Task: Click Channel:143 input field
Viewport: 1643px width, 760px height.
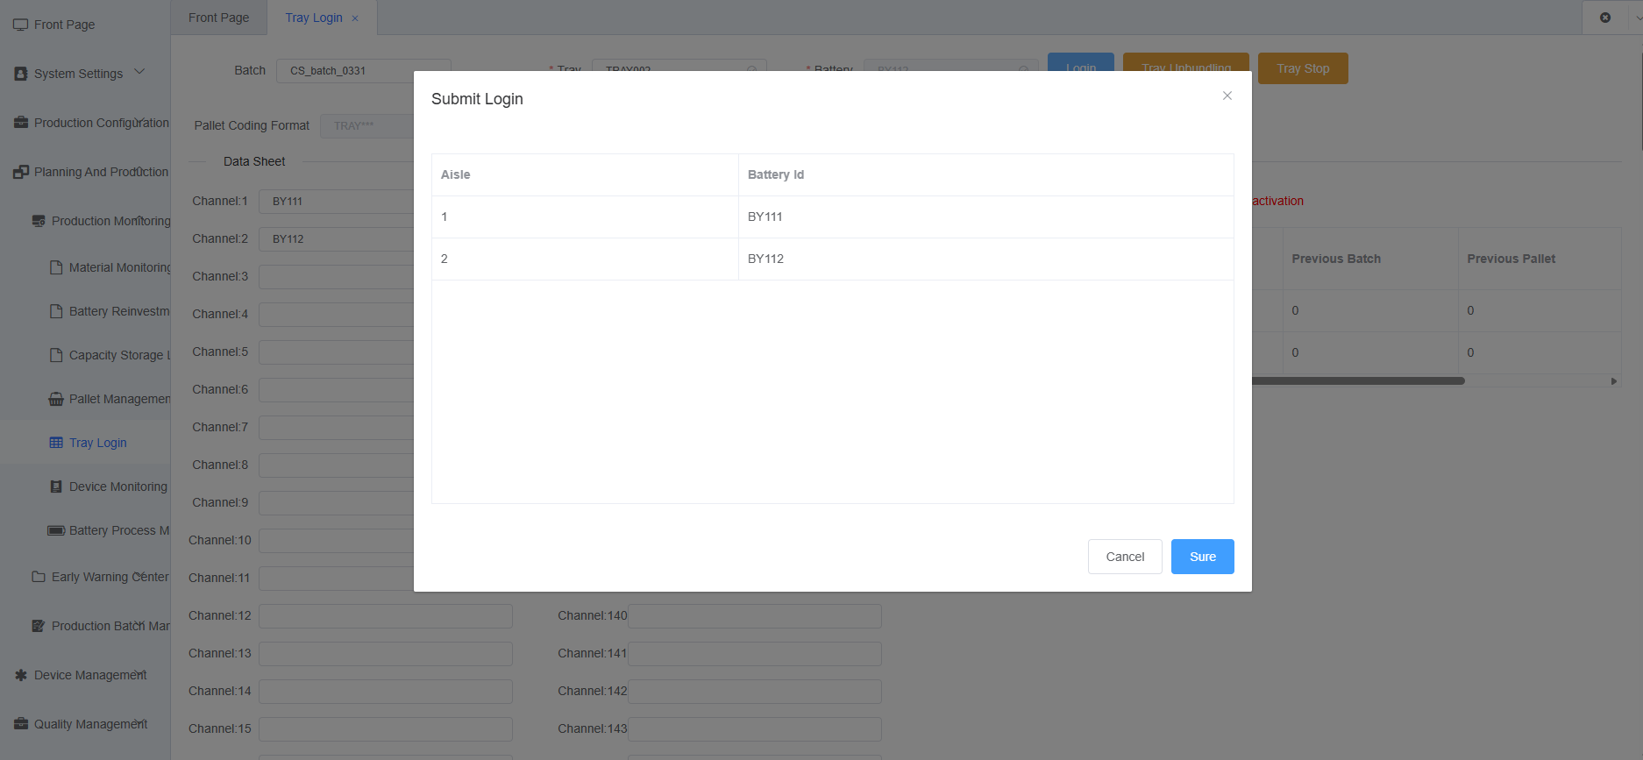Action: [755, 729]
